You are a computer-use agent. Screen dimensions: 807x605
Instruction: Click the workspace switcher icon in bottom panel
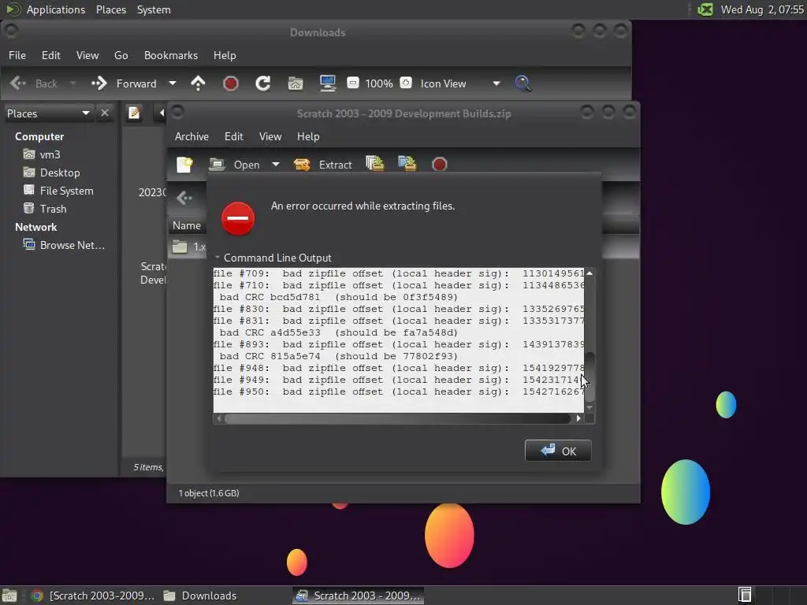coord(745,595)
